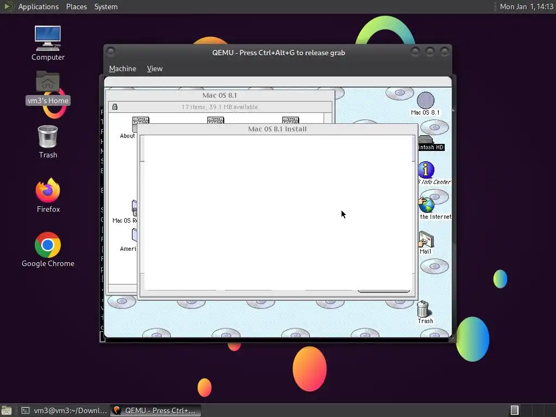Viewport: 556px width, 417px height.
Task: Launch Firefox from the desktop
Action: (48, 195)
